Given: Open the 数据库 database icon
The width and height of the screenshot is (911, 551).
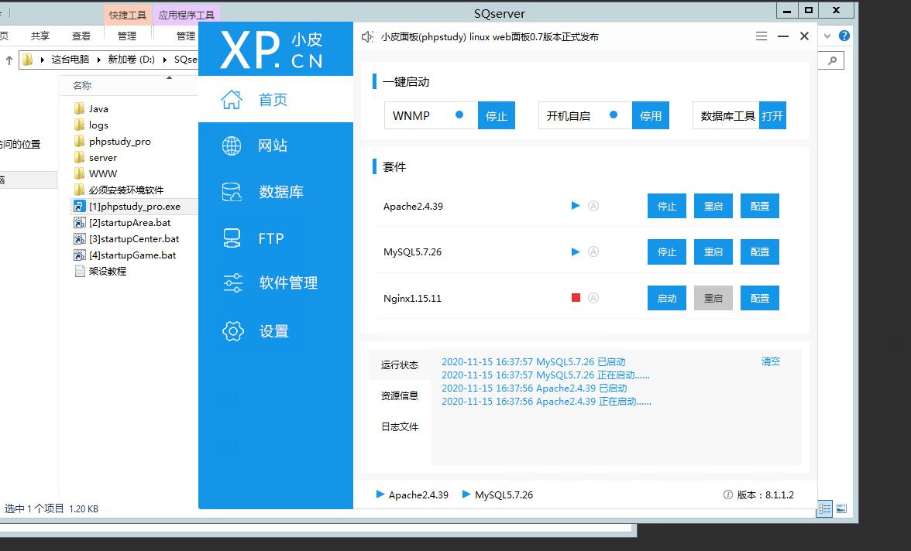Looking at the screenshot, I should [232, 192].
